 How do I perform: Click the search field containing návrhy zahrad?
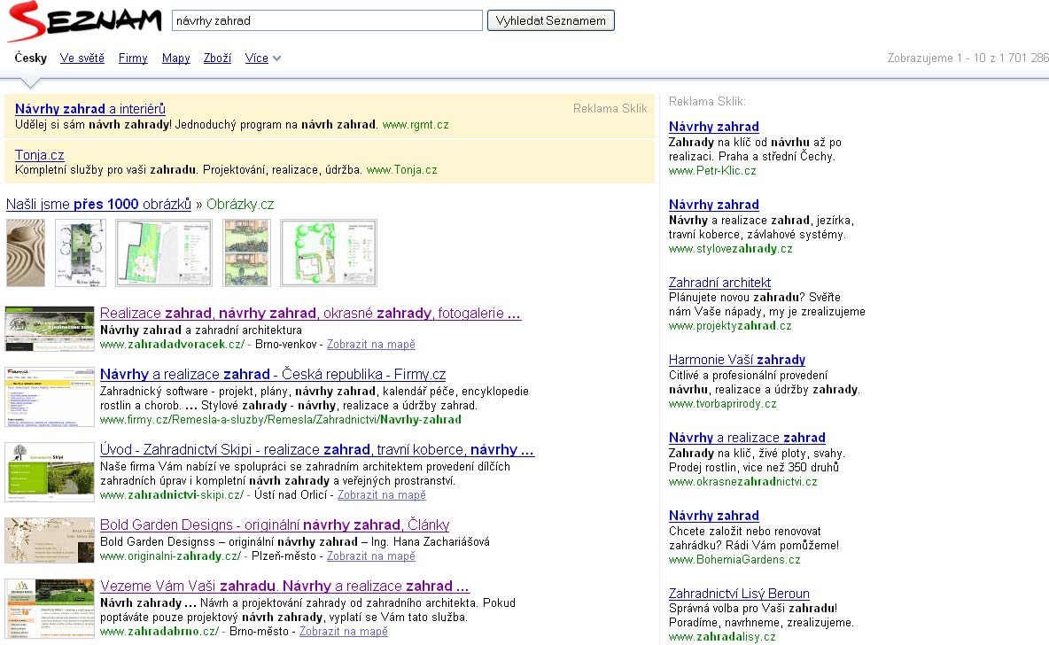(327, 20)
